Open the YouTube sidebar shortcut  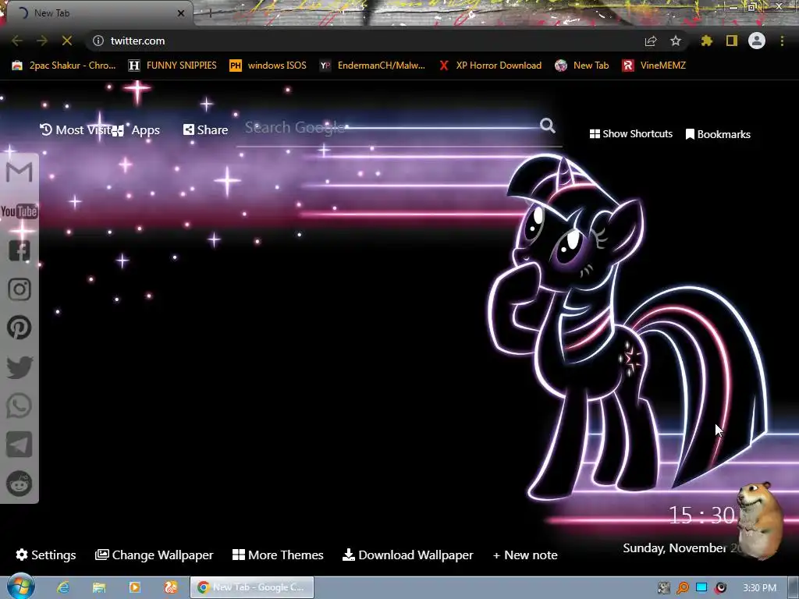[x=20, y=211]
